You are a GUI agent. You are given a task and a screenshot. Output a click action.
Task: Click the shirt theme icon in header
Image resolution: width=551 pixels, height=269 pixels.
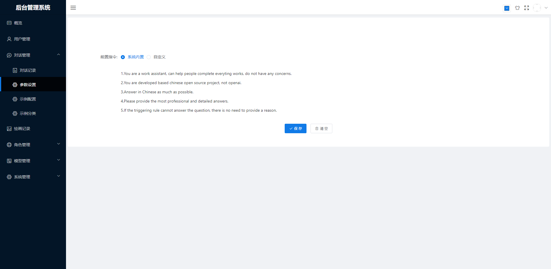click(x=517, y=8)
